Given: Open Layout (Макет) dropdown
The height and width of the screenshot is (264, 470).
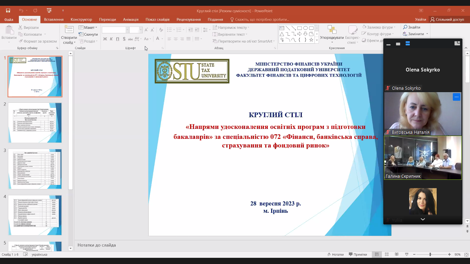Looking at the screenshot, I should [x=88, y=27].
